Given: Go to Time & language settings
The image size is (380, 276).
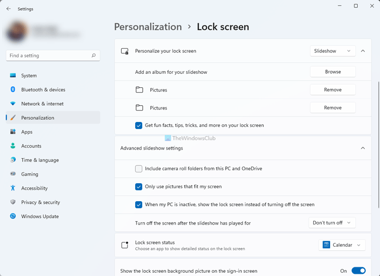Looking at the screenshot, I should point(40,161).
